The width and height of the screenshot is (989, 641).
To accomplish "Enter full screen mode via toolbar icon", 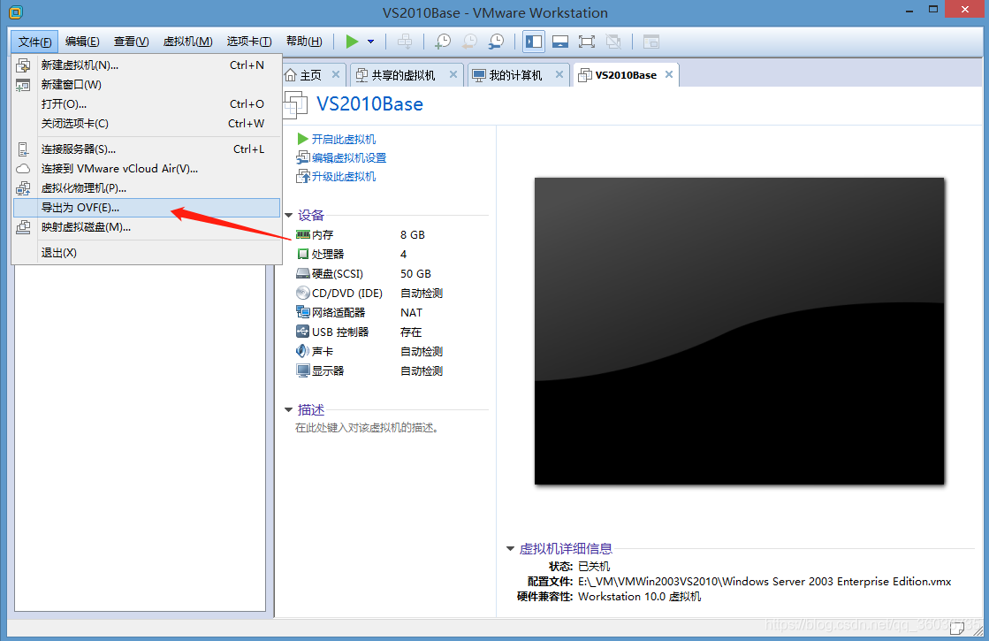I will [x=587, y=42].
